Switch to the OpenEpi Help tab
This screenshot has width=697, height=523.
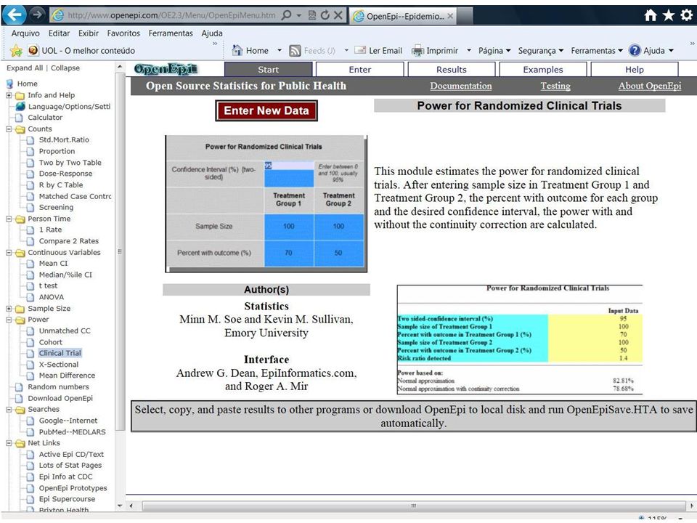(x=635, y=70)
